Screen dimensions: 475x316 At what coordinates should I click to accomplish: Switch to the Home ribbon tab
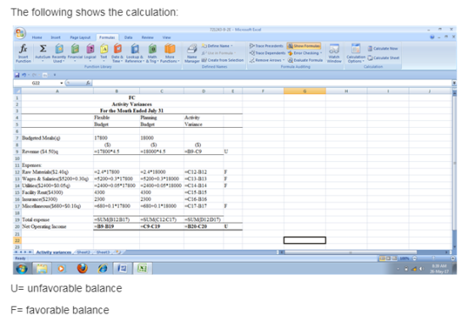point(36,37)
